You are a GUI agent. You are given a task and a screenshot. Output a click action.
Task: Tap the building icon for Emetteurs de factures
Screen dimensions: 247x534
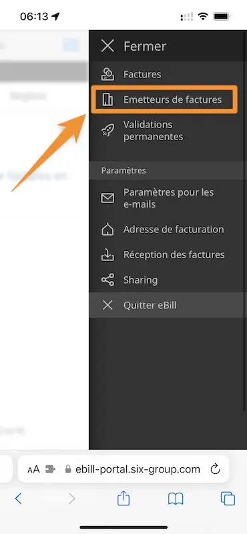point(107,99)
